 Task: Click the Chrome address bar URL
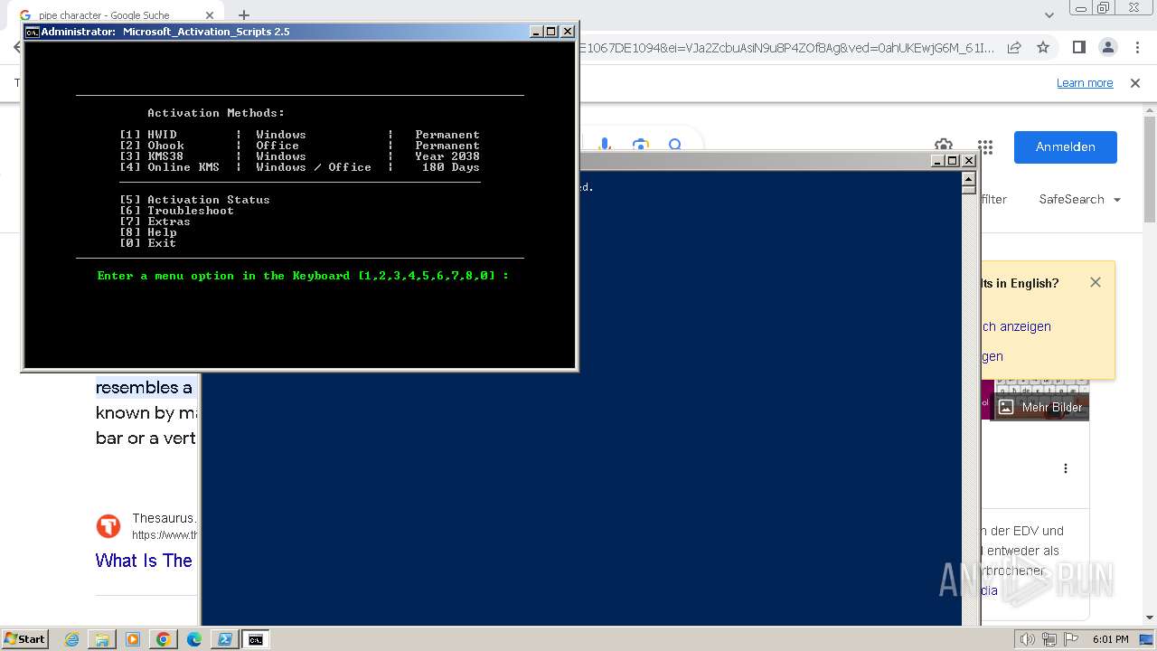[x=785, y=48]
